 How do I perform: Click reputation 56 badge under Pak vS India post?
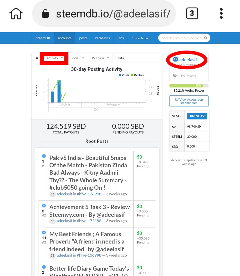(52, 194)
